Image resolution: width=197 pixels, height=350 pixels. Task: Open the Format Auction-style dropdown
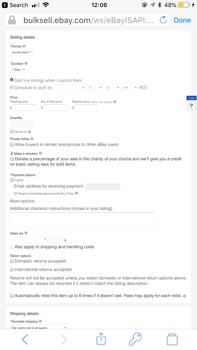22,52
